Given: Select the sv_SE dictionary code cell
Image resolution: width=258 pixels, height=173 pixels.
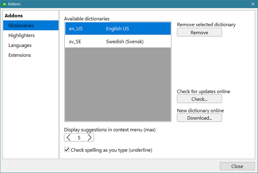Looking at the screenshot, I should point(75,42).
